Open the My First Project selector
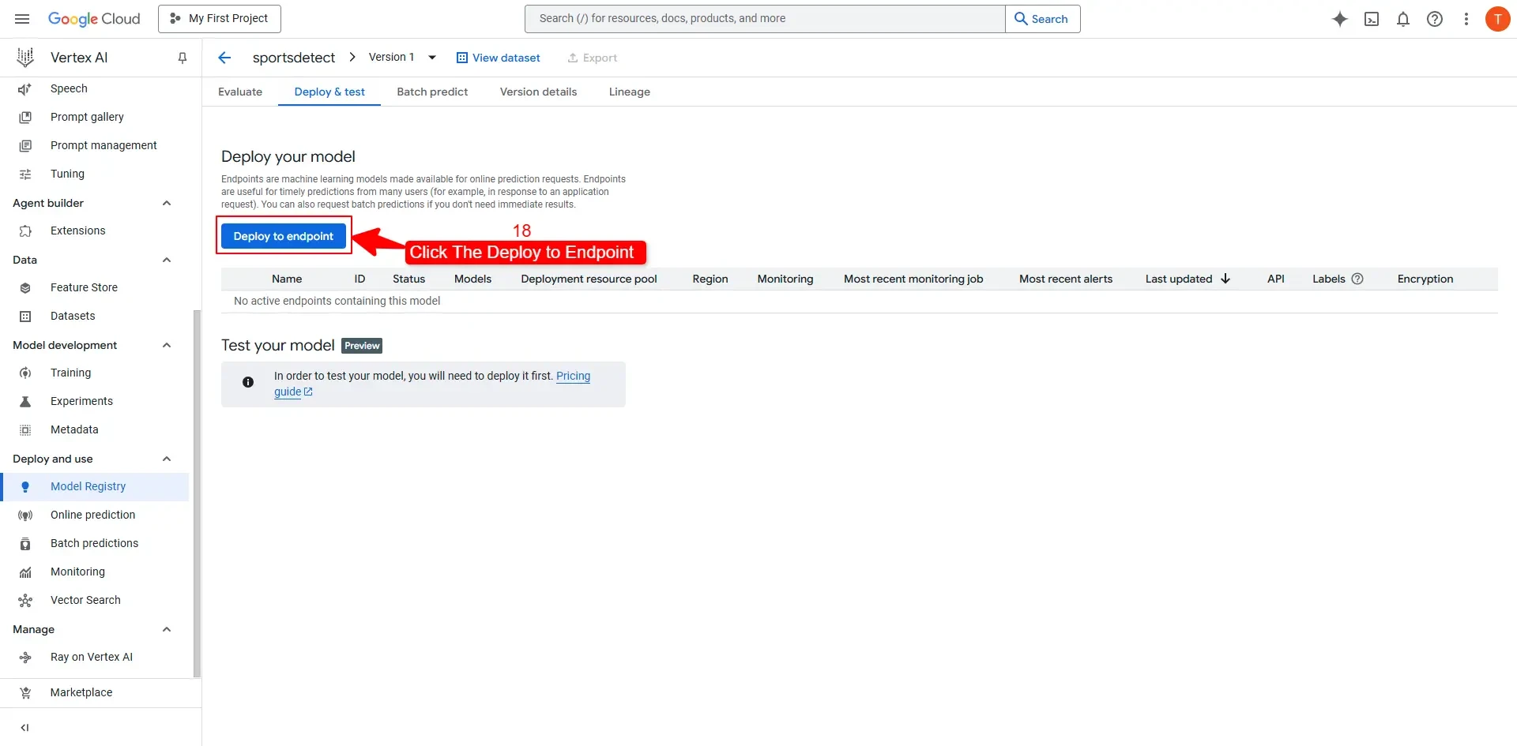1517x746 pixels. [220, 19]
